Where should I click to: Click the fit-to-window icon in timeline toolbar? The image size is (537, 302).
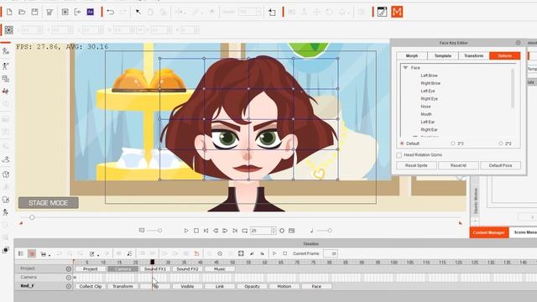pos(241,253)
